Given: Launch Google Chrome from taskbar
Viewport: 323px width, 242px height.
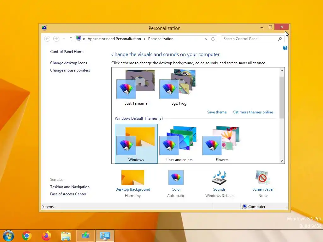Looking at the screenshot, I should pos(27,236).
